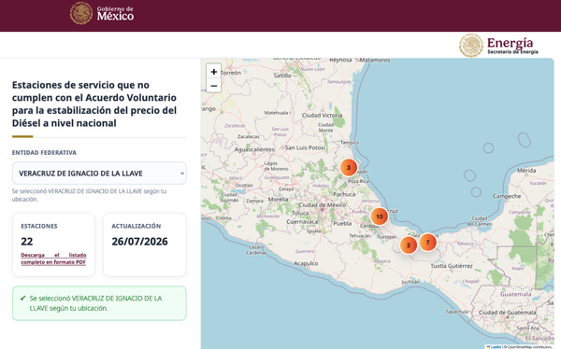Click the Campeche map label

click(507, 196)
